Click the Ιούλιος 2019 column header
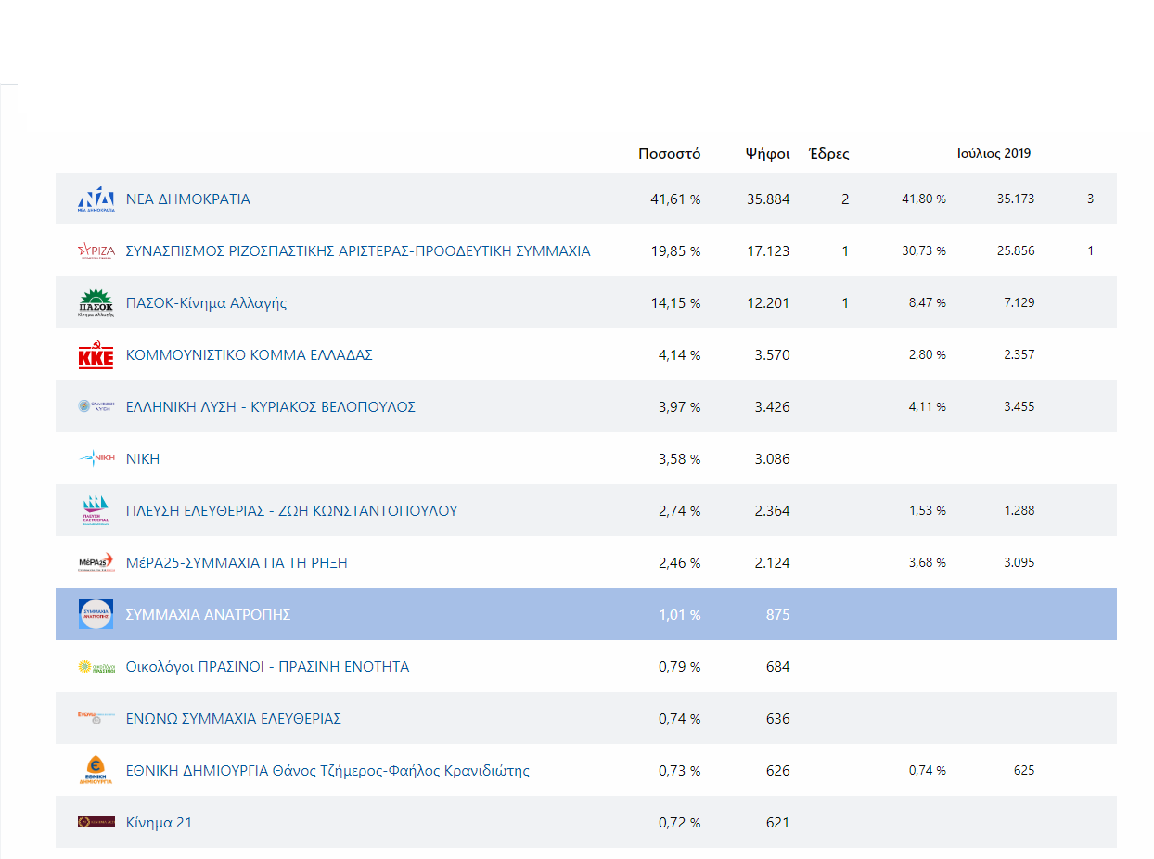 tap(994, 154)
